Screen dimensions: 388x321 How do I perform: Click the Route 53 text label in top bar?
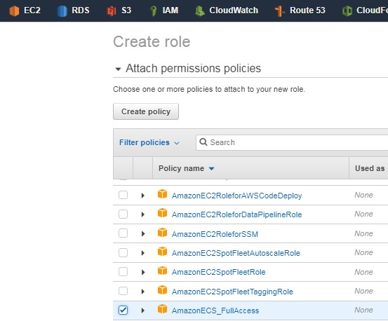click(x=307, y=11)
